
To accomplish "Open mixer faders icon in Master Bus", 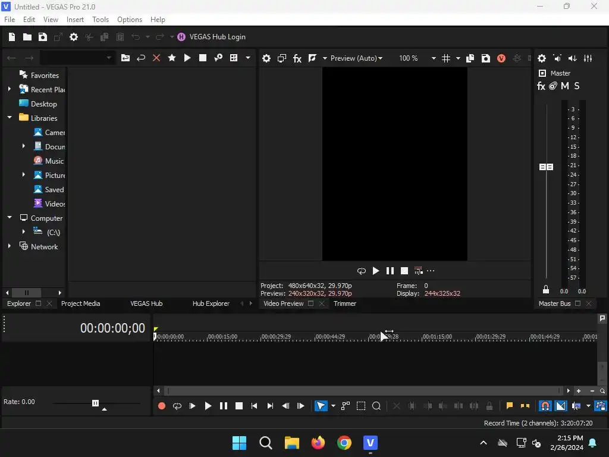I will [588, 58].
